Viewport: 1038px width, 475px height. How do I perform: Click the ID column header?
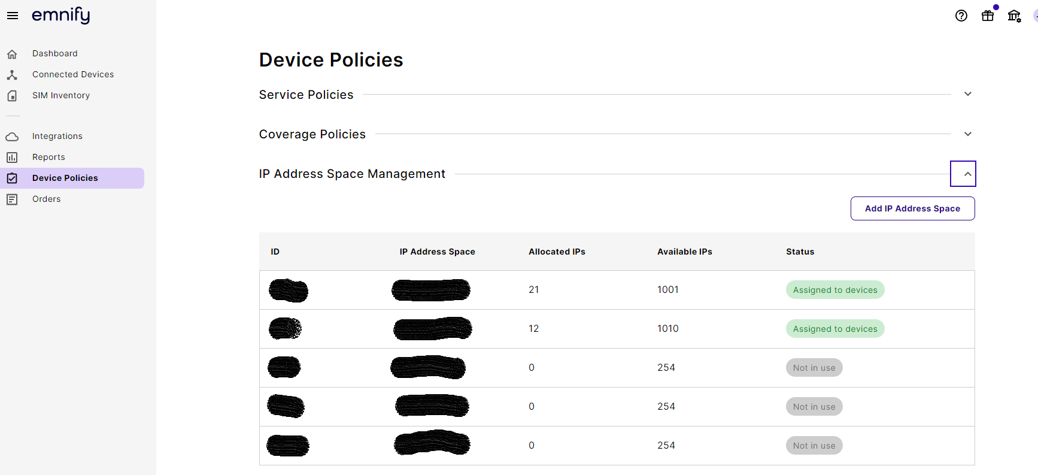(275, 252)
